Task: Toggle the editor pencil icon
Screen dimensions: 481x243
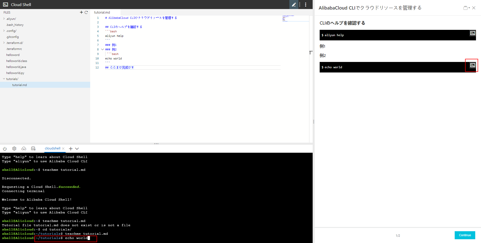Action: pyautogui.click(x=294, y=5)
